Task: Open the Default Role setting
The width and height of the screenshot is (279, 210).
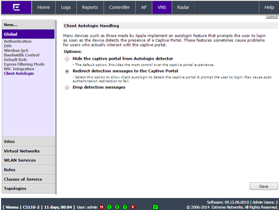Action: tap(15, 60)
